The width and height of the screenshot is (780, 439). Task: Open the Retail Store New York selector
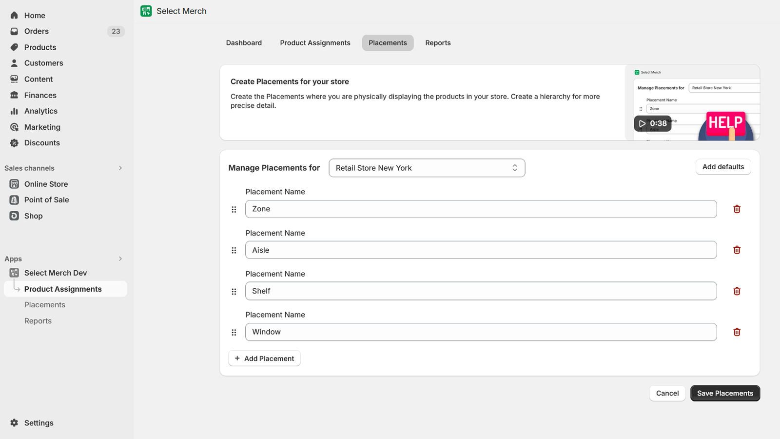(x=427, y=168)
